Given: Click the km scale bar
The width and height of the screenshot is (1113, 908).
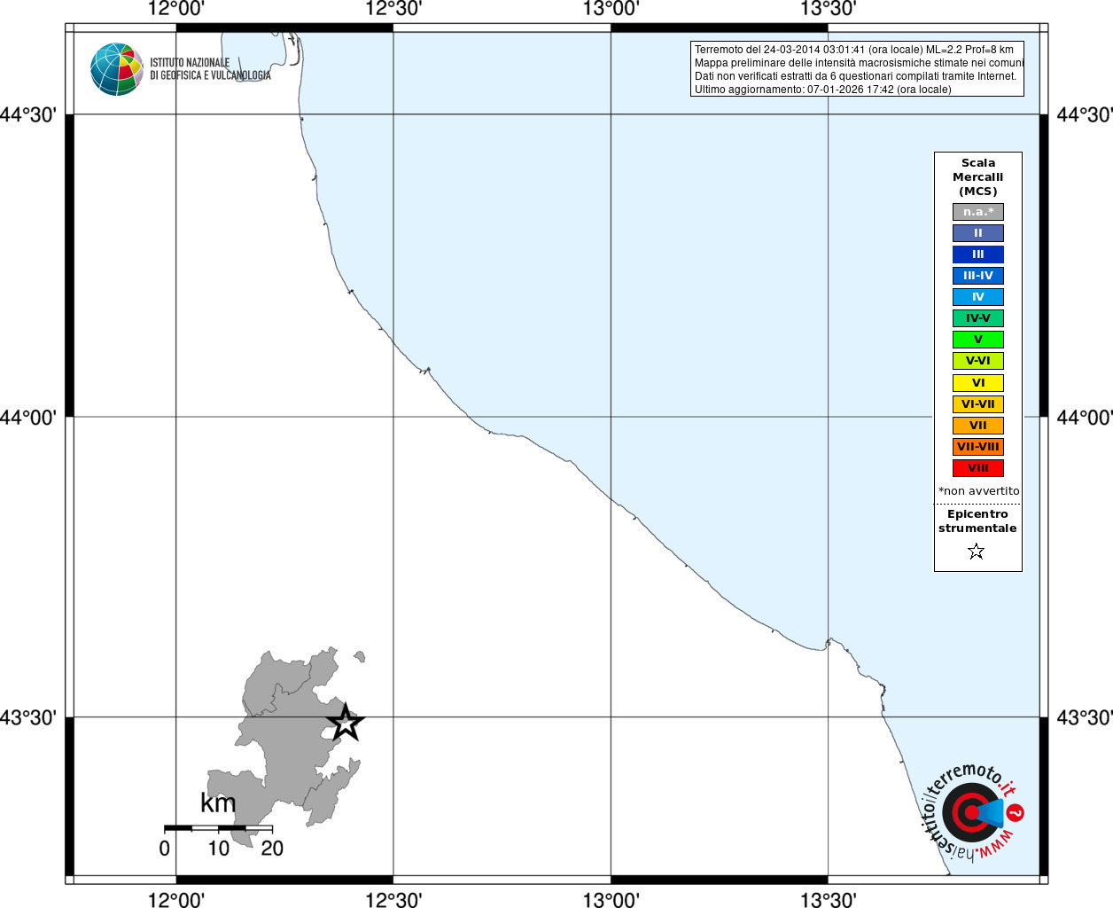Looking at the screenshot, I should point(218,828).
